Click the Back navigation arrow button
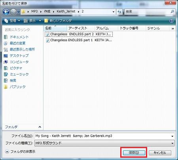 click(6, 12)
